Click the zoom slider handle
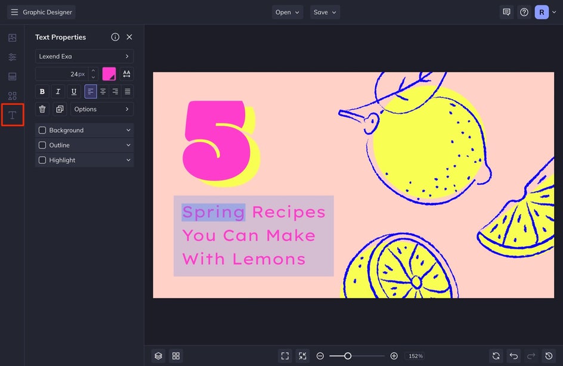The height and width of the screenshot is (366, 563). click(x=348, y=356)
